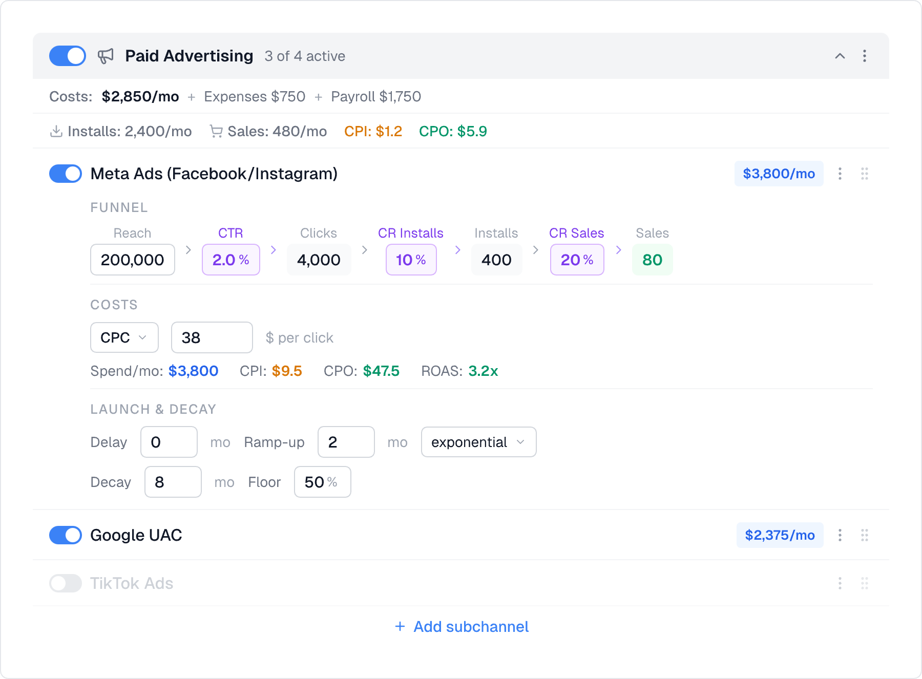Image resolution: width=922 pixels, height=679 pixels.
Task: Click the Sales shopping cart icon
Action: click(216, 131)
